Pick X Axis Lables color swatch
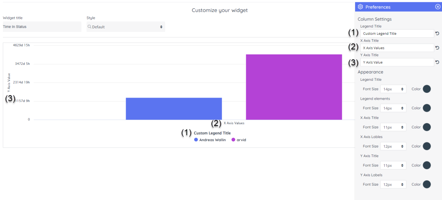 point(427,146)
